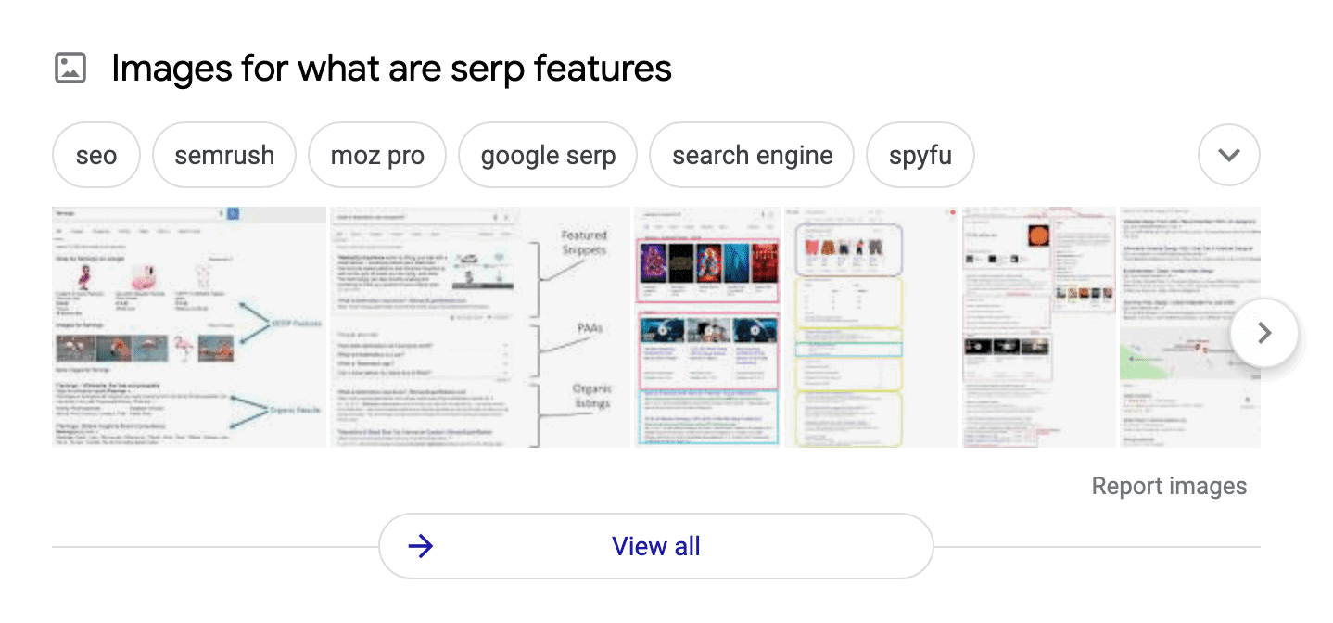The image size is (1333, 623).
Task: Select the 'spyfu' refinement chip
Action: 920,155
